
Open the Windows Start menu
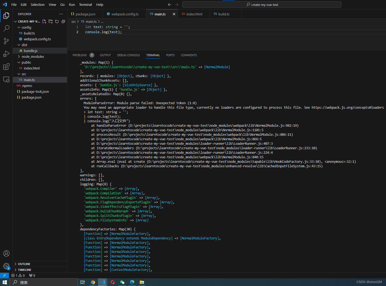coord(5,282)
